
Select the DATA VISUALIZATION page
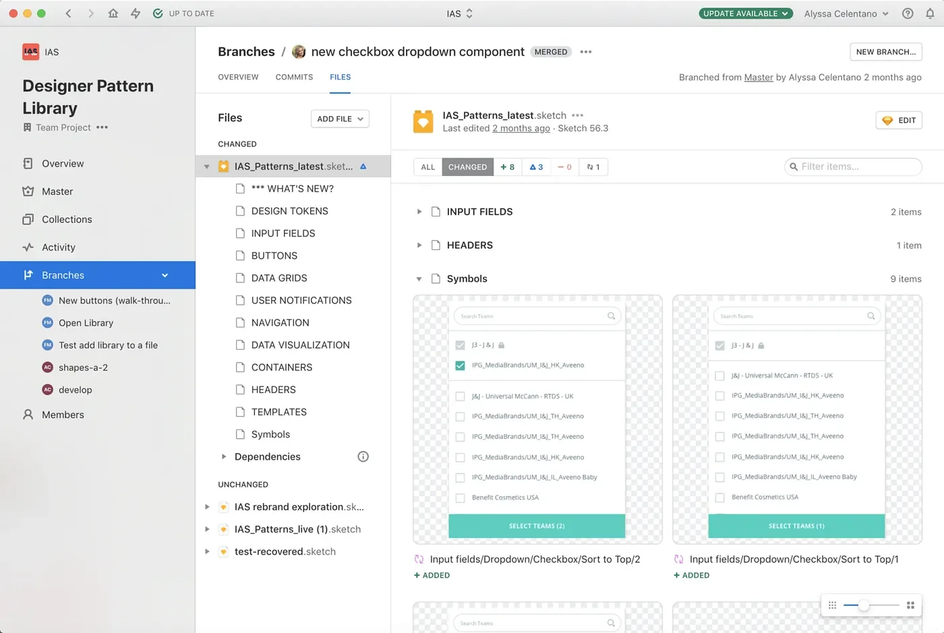coord(301,345)
